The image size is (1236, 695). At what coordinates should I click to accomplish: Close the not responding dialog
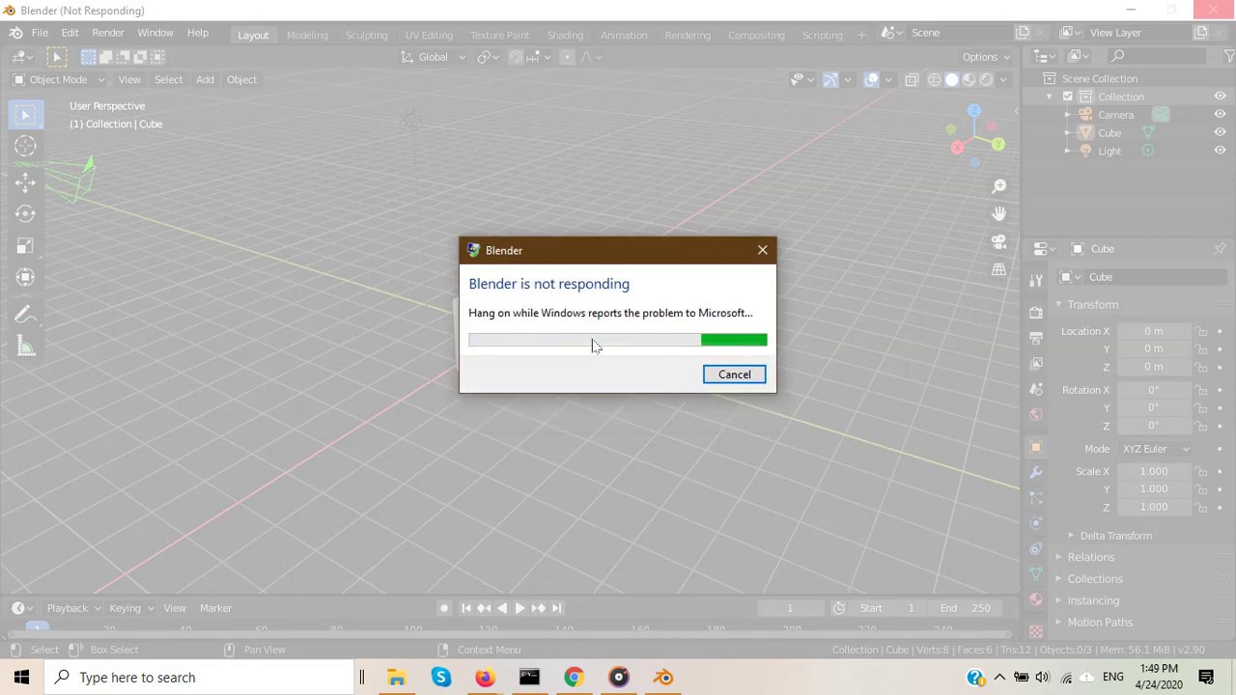coord(763,250)
